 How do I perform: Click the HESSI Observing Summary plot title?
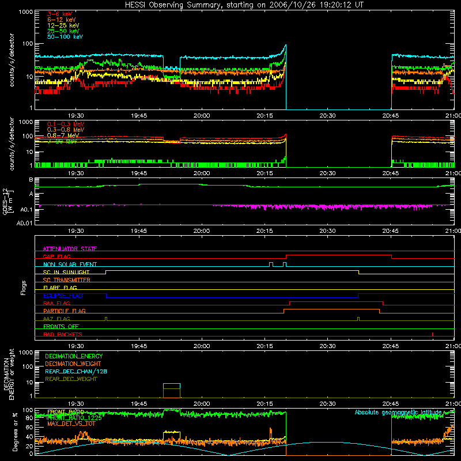tap(244, 5)
